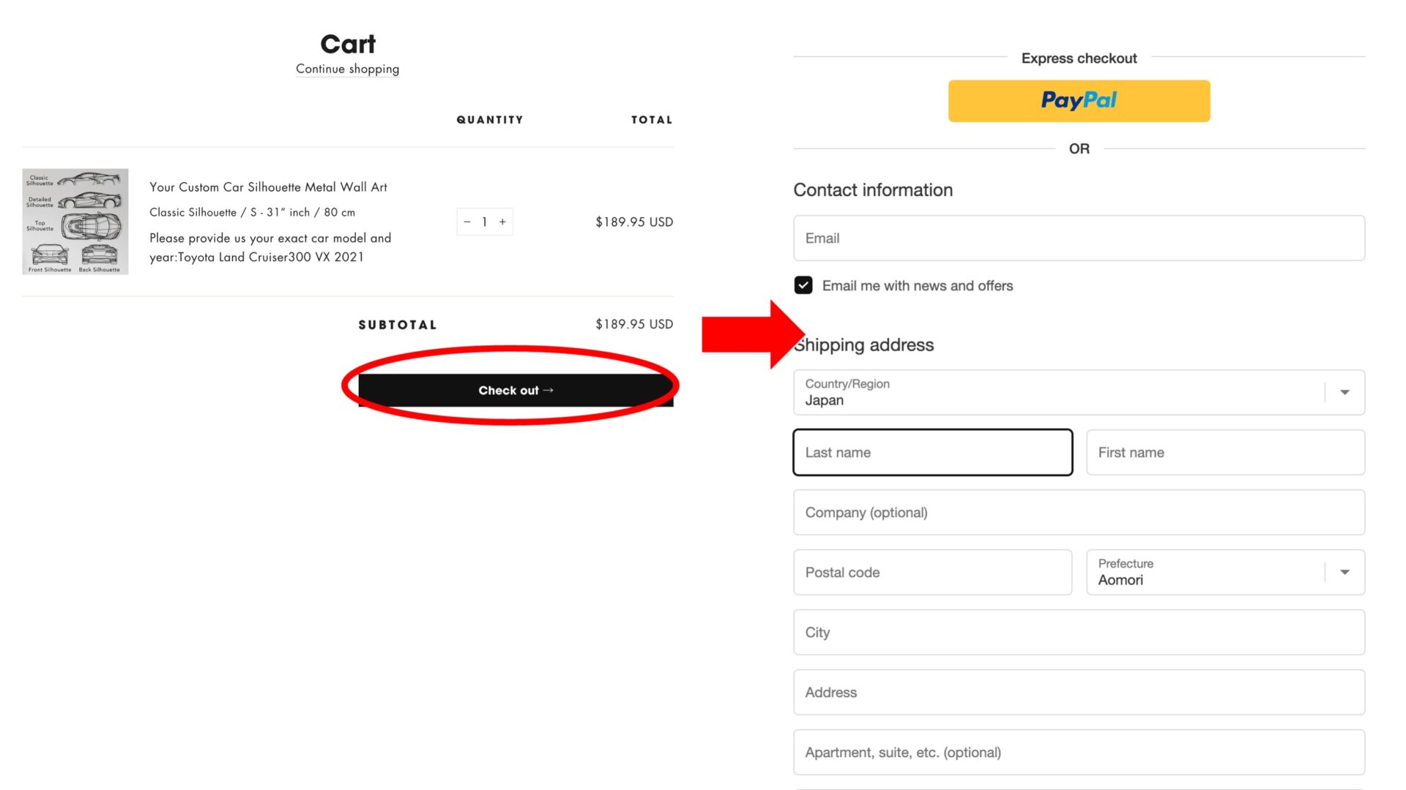The height and width of the screenshot is (790, 1406).
Task: Focus the Email input field
Action: 1079,238
